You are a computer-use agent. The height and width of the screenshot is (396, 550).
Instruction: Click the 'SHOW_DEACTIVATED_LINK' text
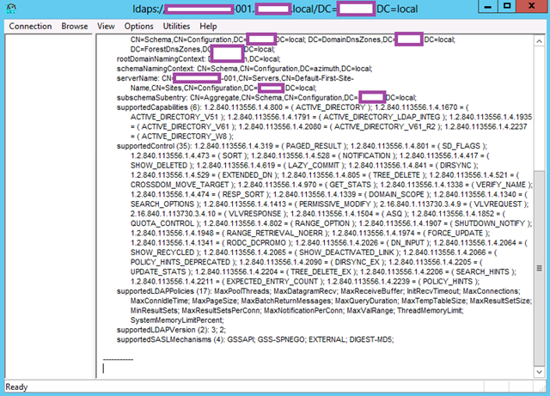pyautogui.click(x=346, y=253)
